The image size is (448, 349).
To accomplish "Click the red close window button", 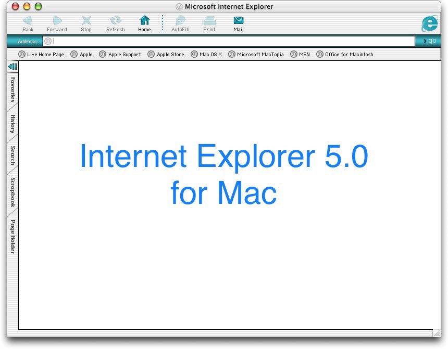I will [x=15, y=6].
